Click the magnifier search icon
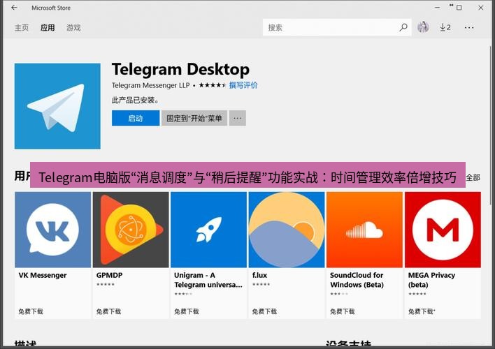Image resolution: width=495 pixels, height=349 pixels. (x=403, y=27)
